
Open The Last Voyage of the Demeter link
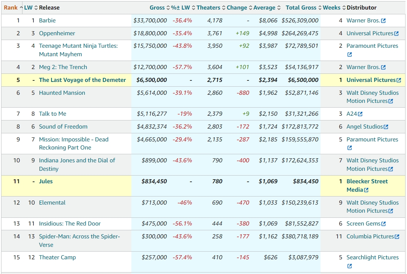tap(82, 80)
